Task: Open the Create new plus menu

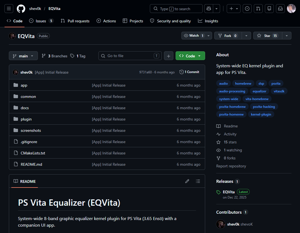Action: coord(234,9)
